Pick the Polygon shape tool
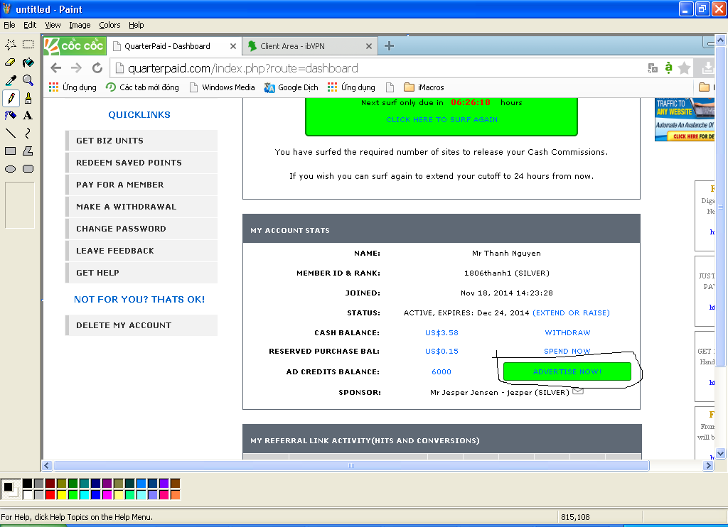The height and width of the screenshot is (527, 728). 28,151
